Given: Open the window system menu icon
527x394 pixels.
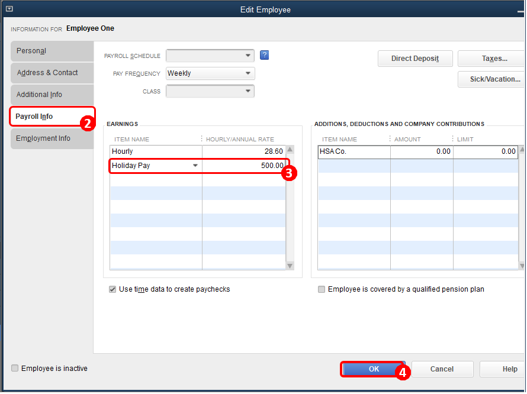Looking at the screenshot, I should click(x=9, y=9).
